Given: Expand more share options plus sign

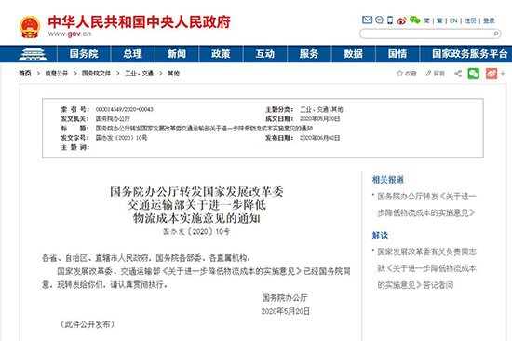Looking at the screenshot, I should 503,74.
